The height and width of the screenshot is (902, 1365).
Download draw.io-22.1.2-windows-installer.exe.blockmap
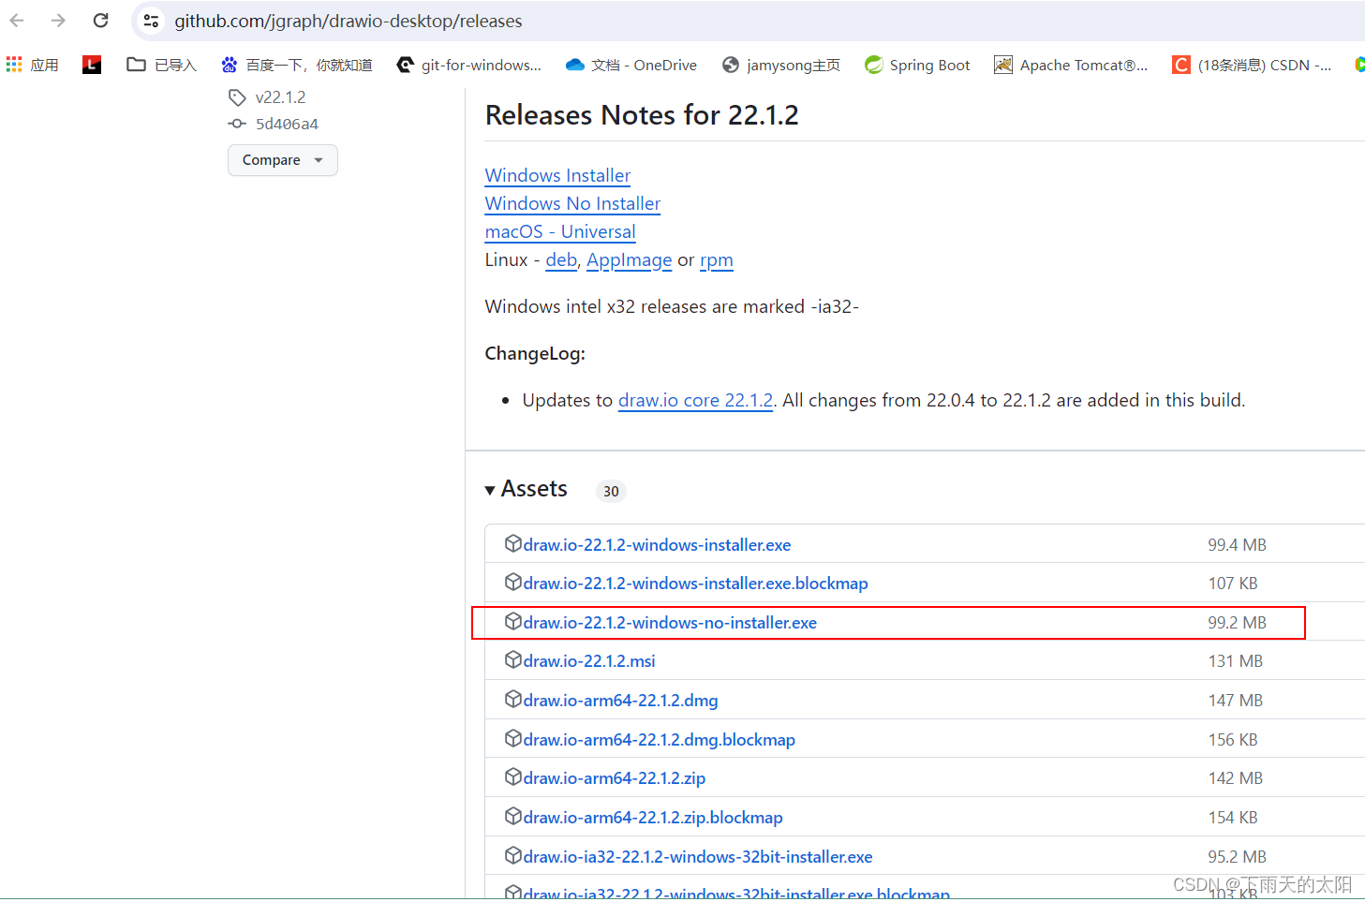point(695,584)
